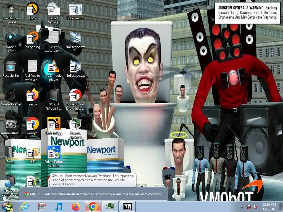Screen dimensions: 283x212
Task: Select the GO GO GADGET... desktop icon
Action: click(x=54, y=99)
